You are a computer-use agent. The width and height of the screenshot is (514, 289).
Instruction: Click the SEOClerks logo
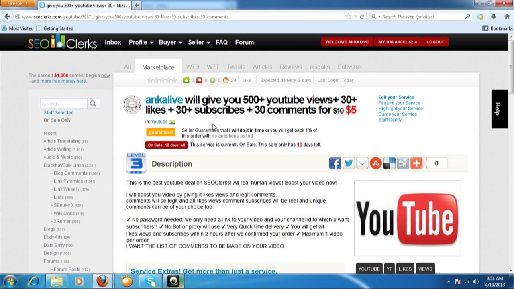62,42
